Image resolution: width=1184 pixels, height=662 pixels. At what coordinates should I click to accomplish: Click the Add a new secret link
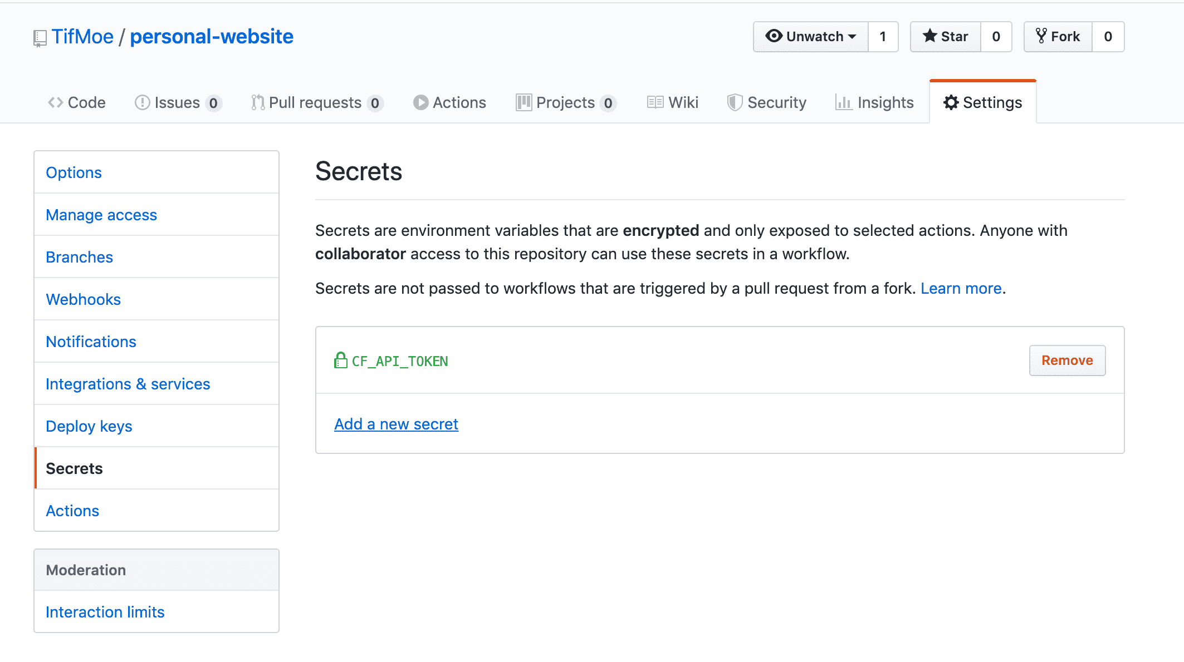tap(396, 424)
